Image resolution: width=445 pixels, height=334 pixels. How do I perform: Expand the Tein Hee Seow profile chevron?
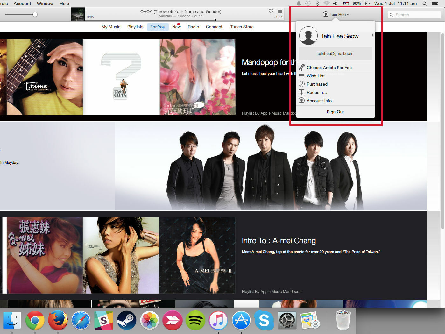[372, 35]
